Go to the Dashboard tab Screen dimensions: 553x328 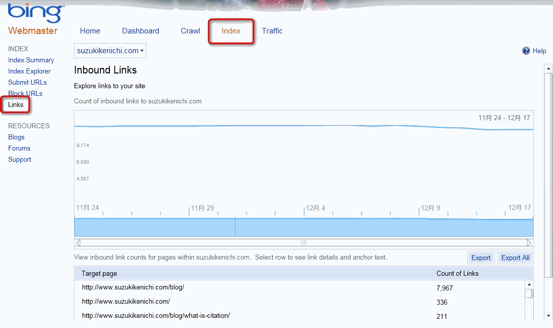(x=140, y=31)
